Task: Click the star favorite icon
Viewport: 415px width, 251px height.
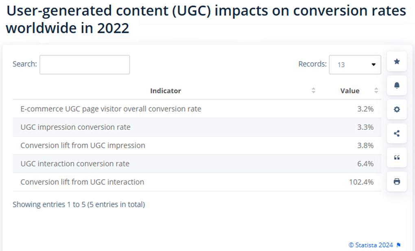Action: point(397,61)
